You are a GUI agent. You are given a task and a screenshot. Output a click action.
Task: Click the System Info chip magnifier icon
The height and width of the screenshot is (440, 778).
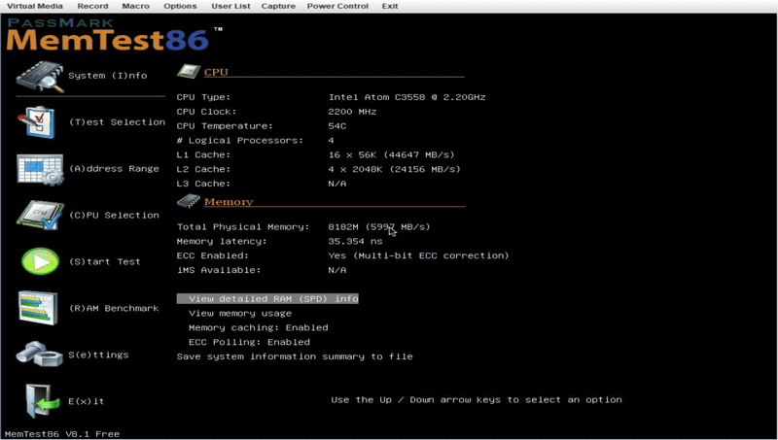(40, 77)
